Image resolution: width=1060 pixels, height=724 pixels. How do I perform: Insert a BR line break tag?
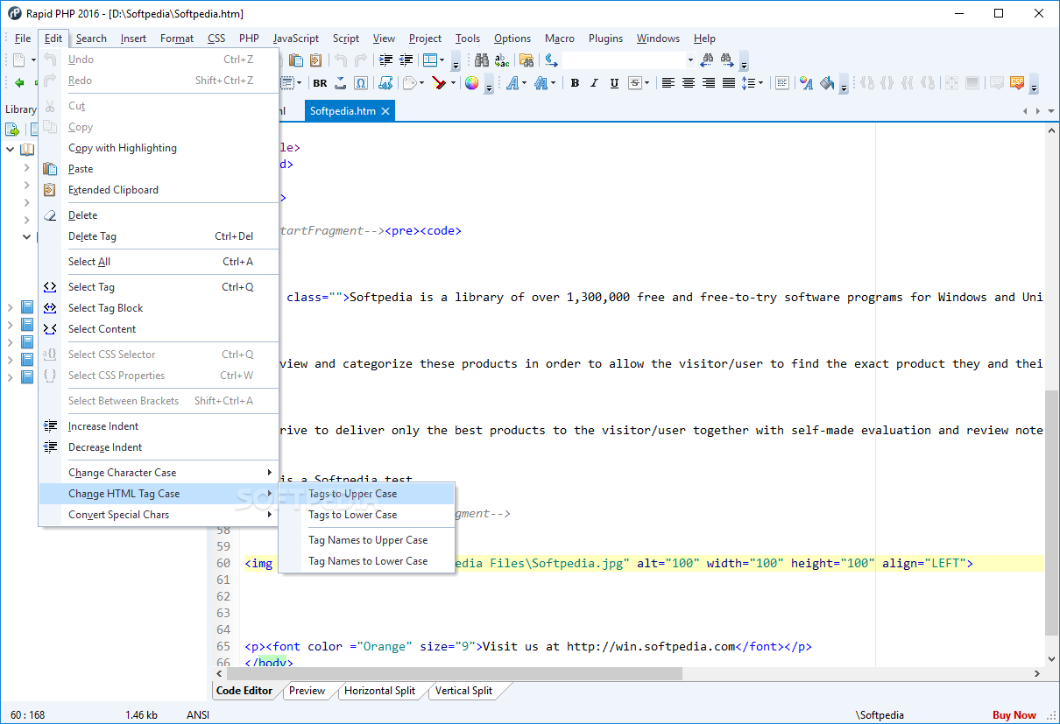[320, 83]
